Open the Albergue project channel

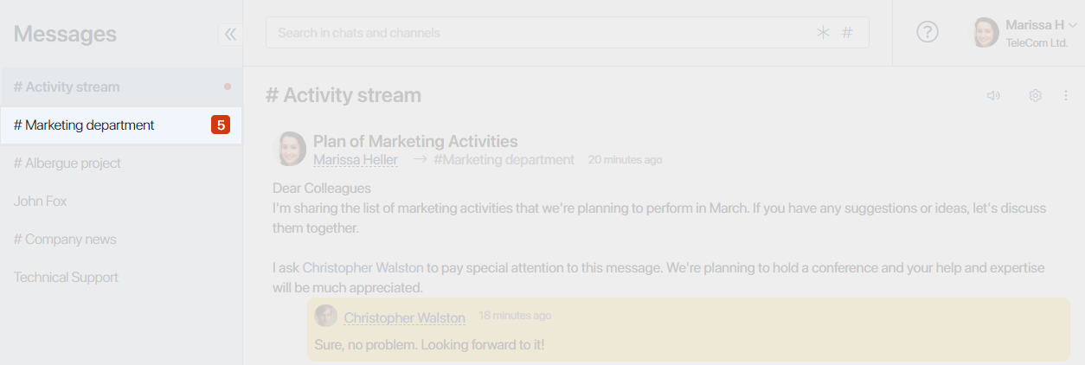(x=121, y=163)
